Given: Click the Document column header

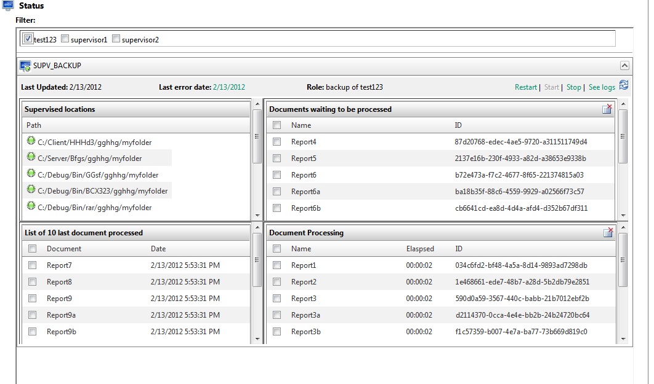Looking at the screenshot, I should point(64,249).
